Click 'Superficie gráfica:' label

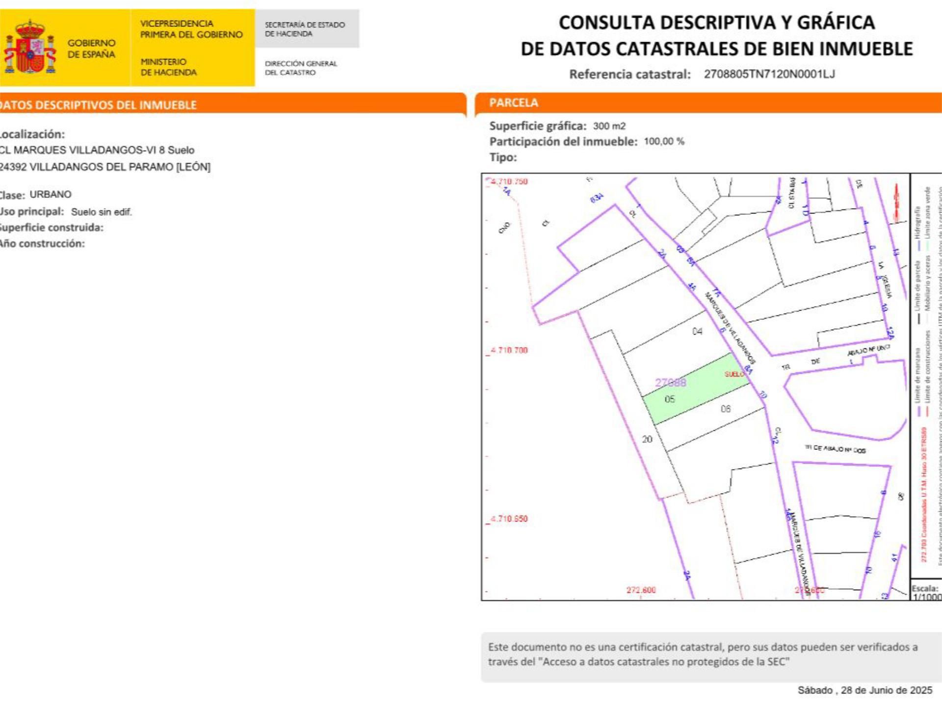pos(538,126)
